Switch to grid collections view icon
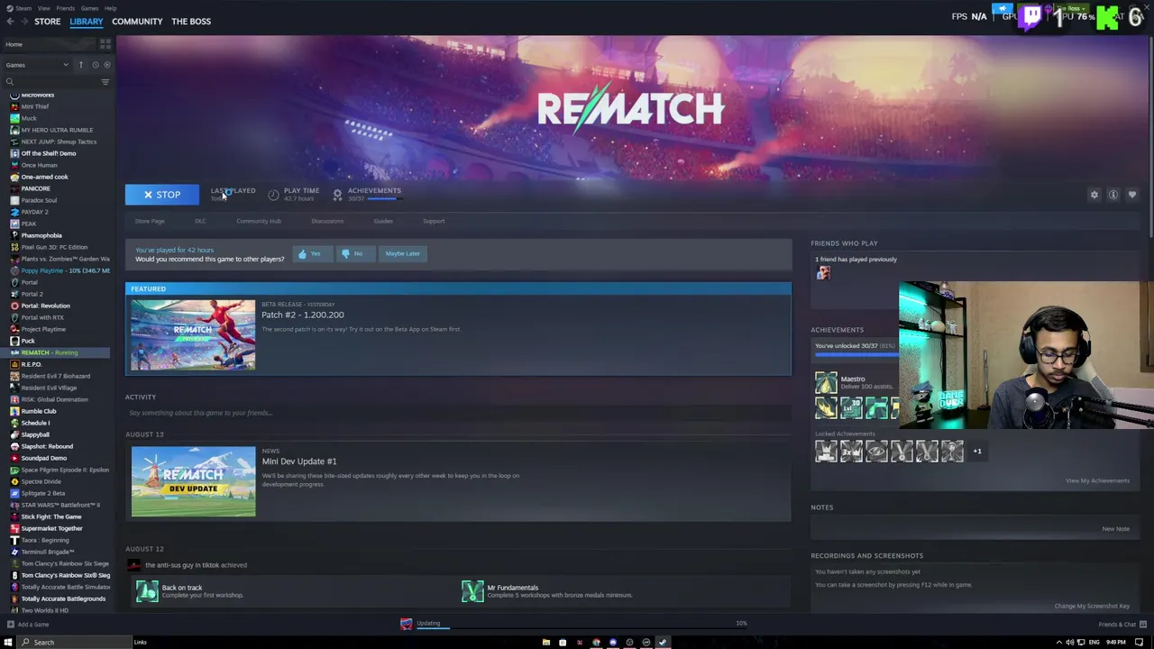1154x649 pixels. [105, 43]
